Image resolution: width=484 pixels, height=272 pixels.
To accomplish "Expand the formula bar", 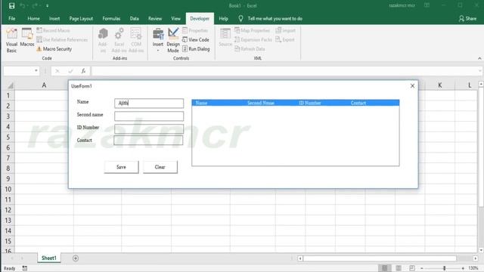I will click(x=480, y=71).
